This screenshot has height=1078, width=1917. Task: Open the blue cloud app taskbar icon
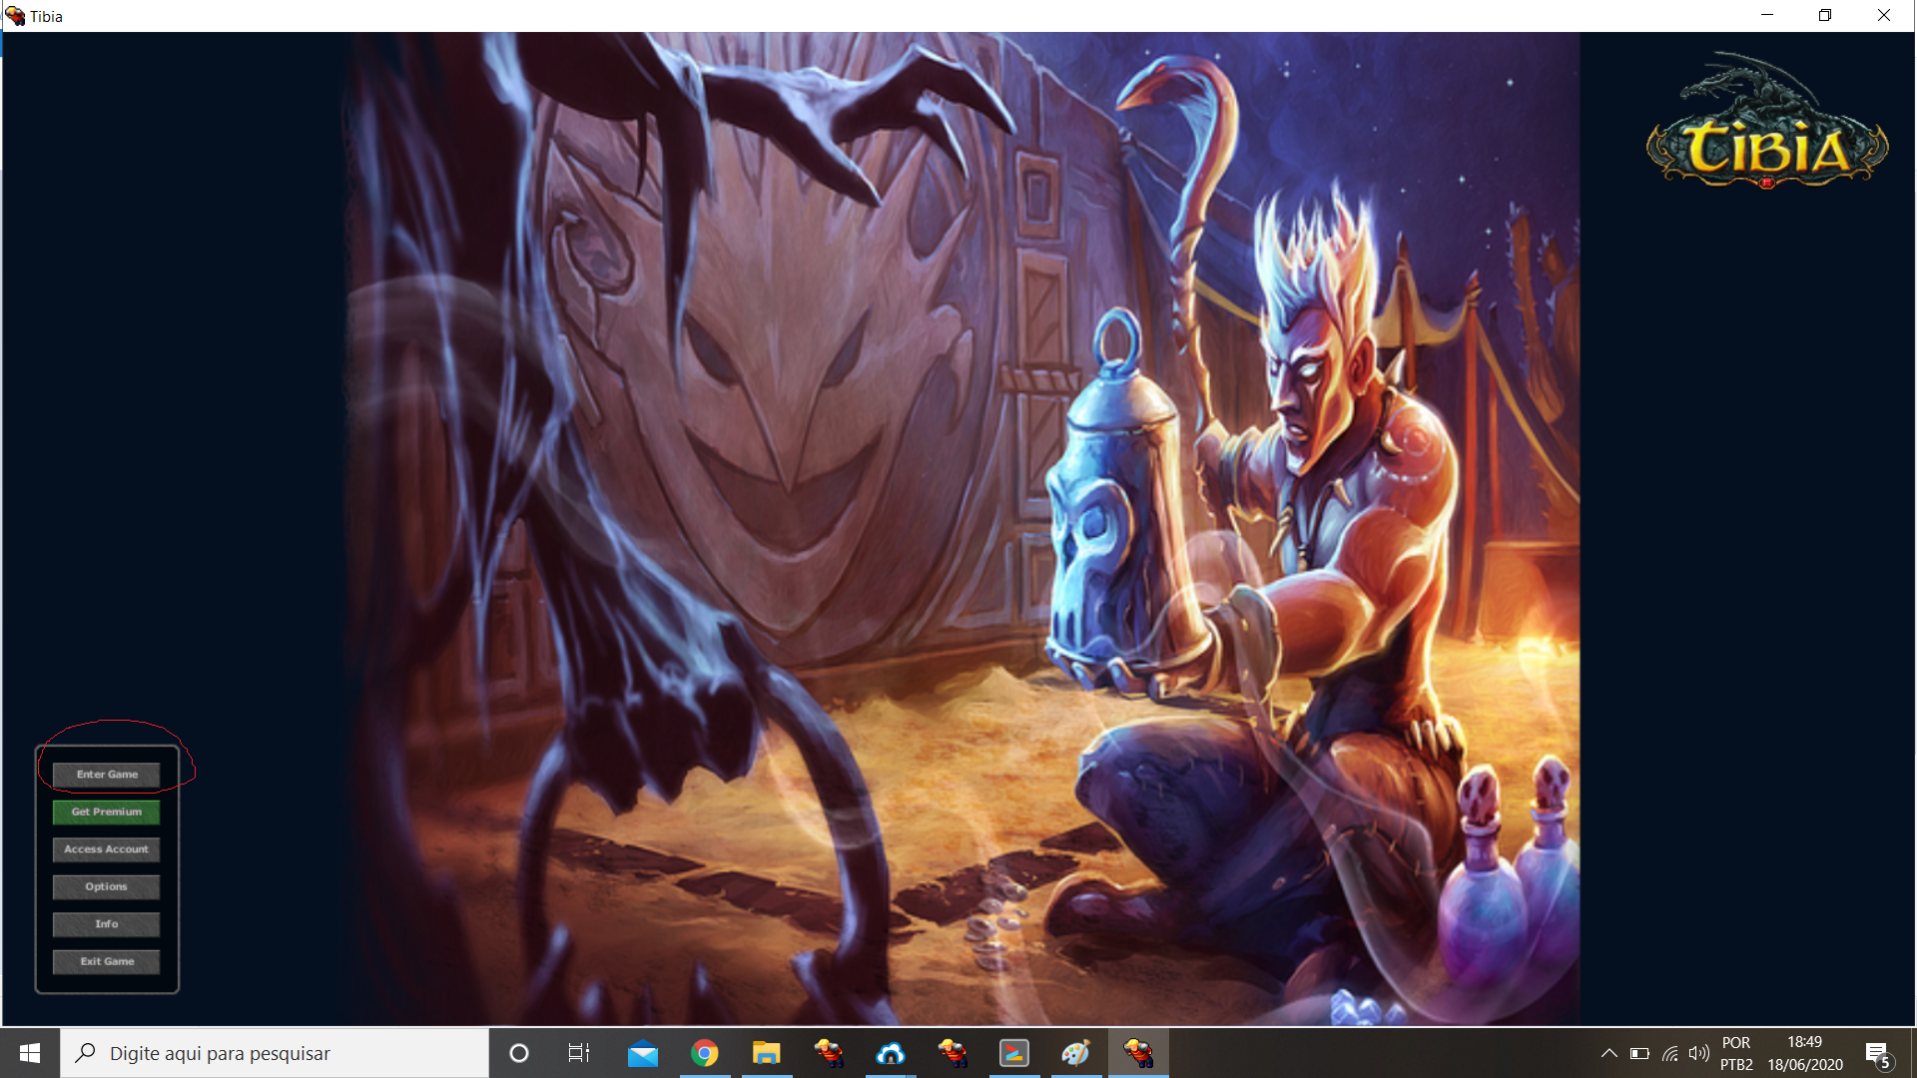click(891, 1053)
